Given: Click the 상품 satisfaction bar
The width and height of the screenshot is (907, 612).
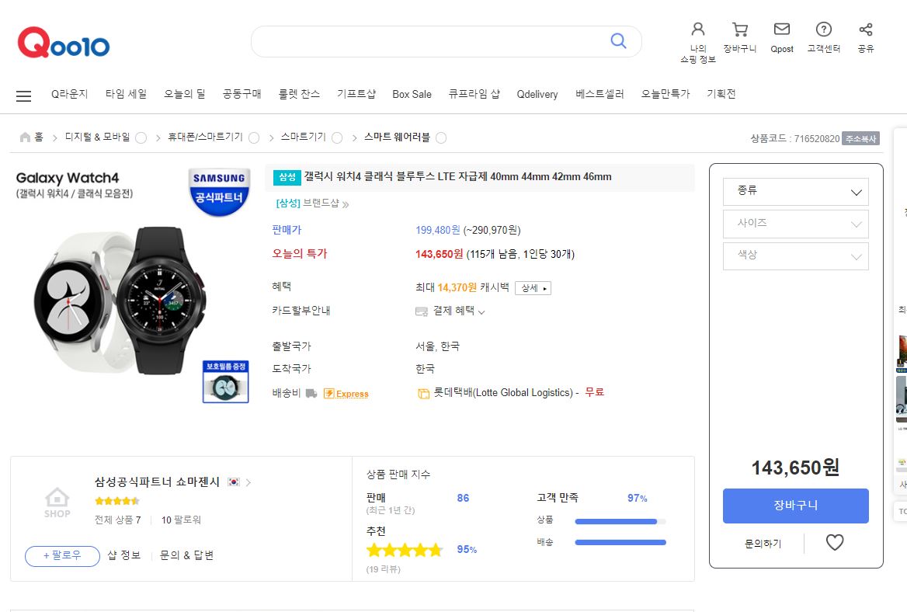Looking at the screenshot, I should [620, 522].
